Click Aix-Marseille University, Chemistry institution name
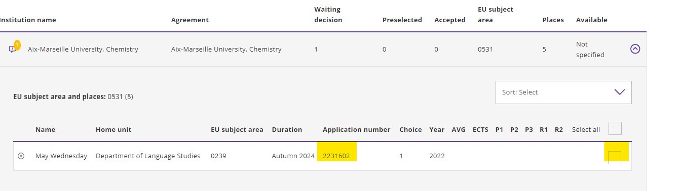The image size is (681, 191). click(x=83, y=50)
